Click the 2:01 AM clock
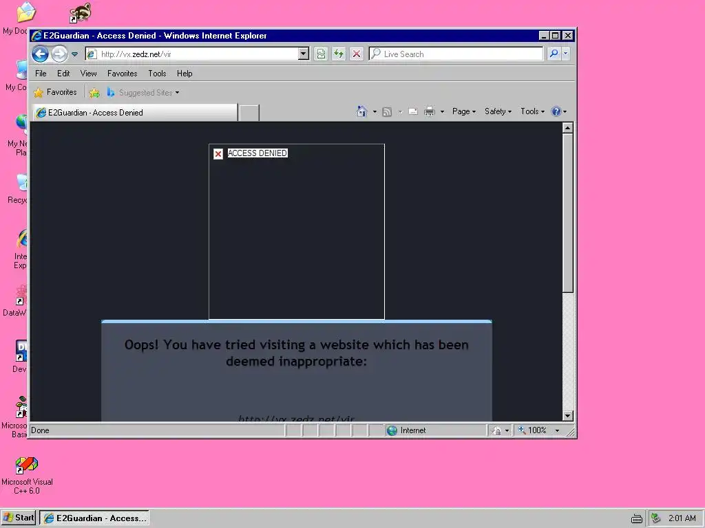 click(x=682, y=518)
